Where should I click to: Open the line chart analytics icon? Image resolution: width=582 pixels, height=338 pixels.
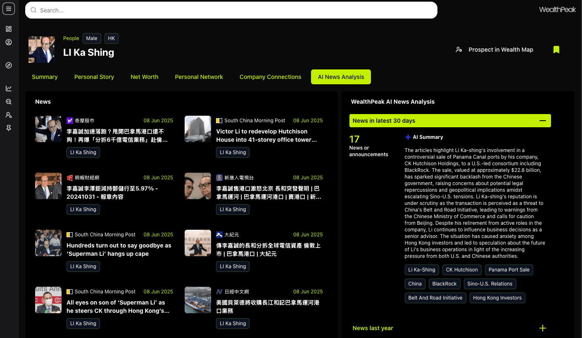click(x=9, y=88)
